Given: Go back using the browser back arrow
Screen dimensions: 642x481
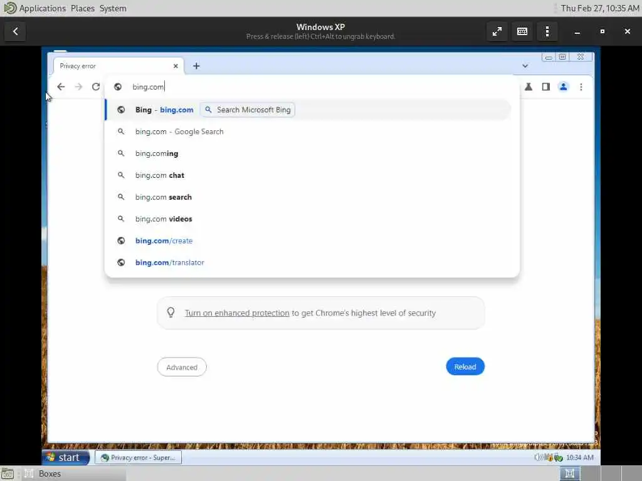Looking at the screenshot, I should pos(61,86).
